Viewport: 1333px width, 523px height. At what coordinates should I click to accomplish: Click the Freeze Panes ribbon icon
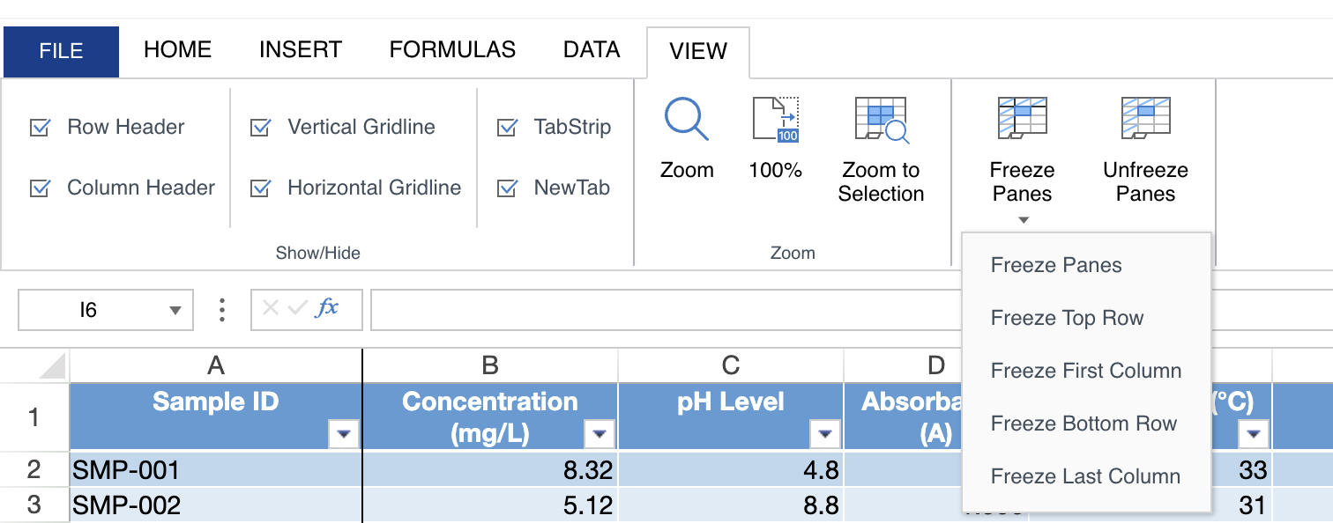pos(1022,119)
